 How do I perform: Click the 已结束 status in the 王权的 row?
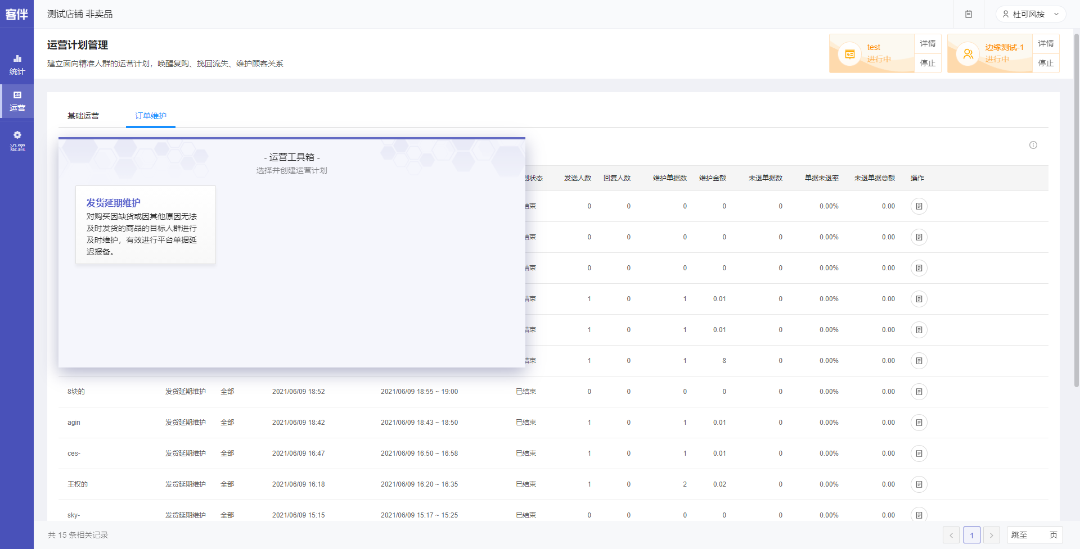coord(526,484)
